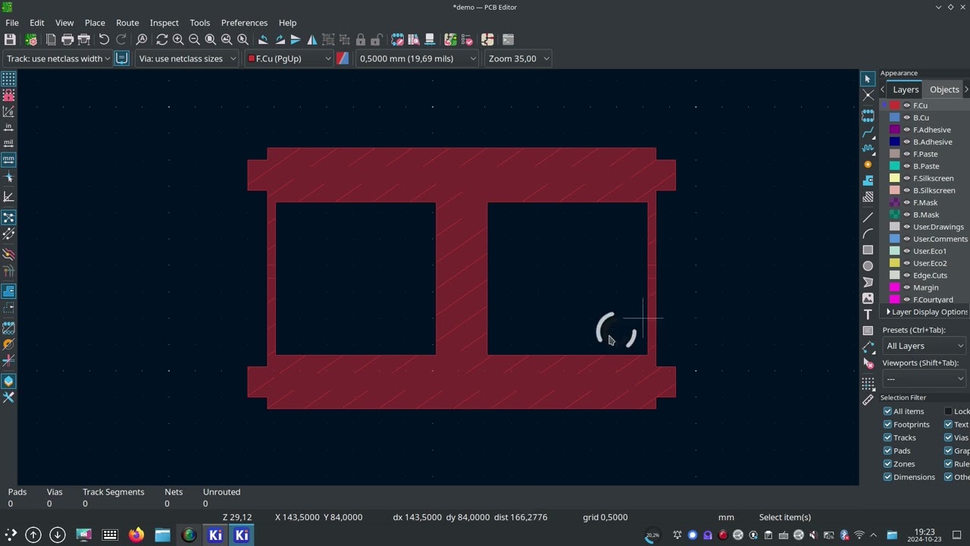Uncheck All items in Selection Filter
This screenshot has width=970, height=546.
[x=887, y=411]
